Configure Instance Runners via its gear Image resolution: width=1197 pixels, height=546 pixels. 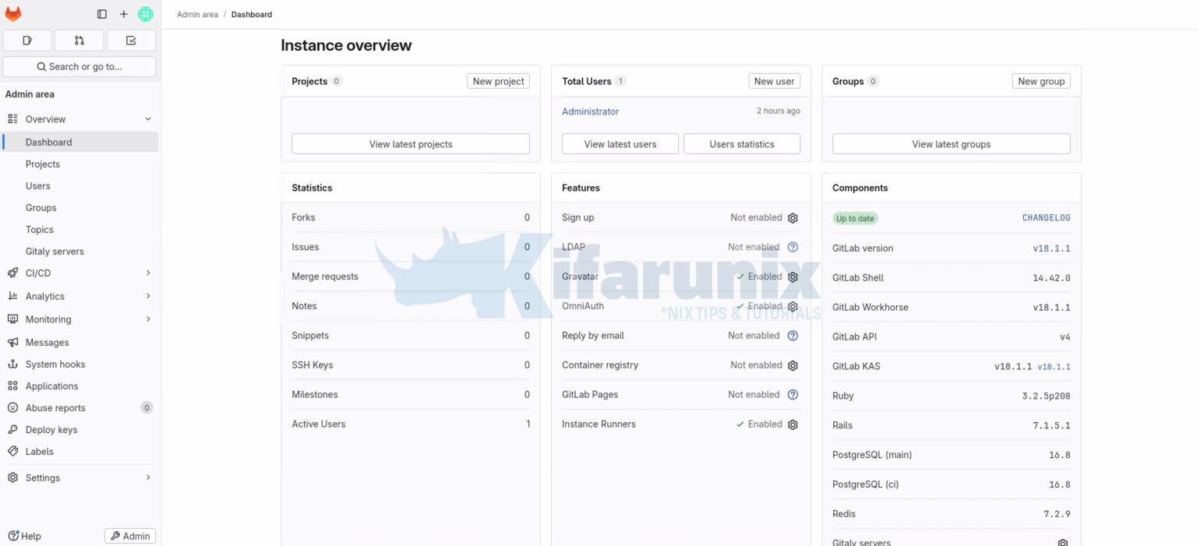(x=793, y=424)
